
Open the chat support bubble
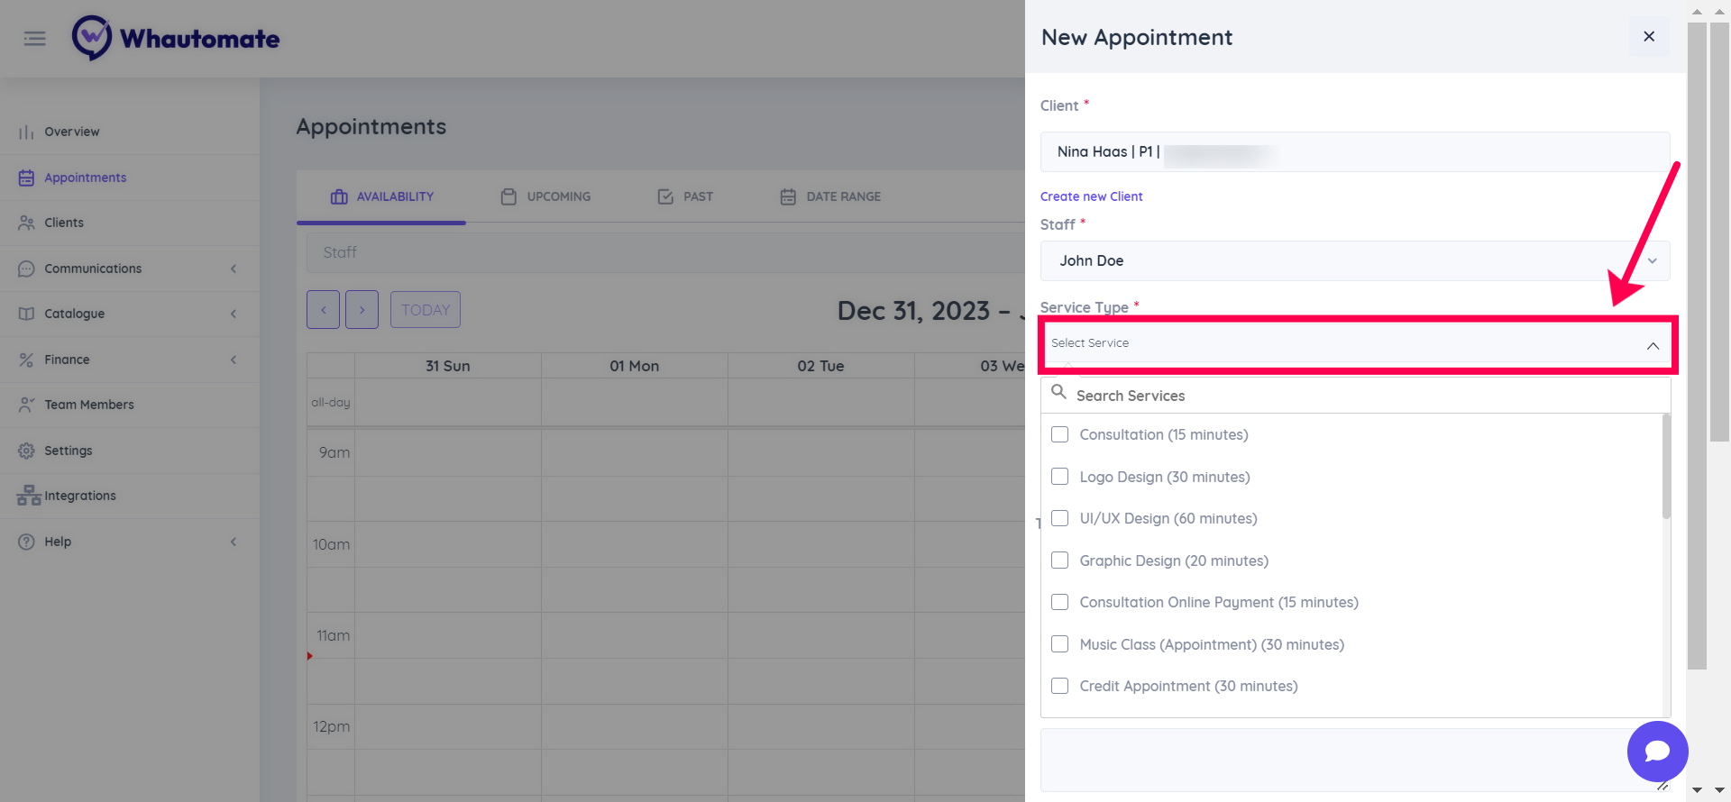[1657, 752]
